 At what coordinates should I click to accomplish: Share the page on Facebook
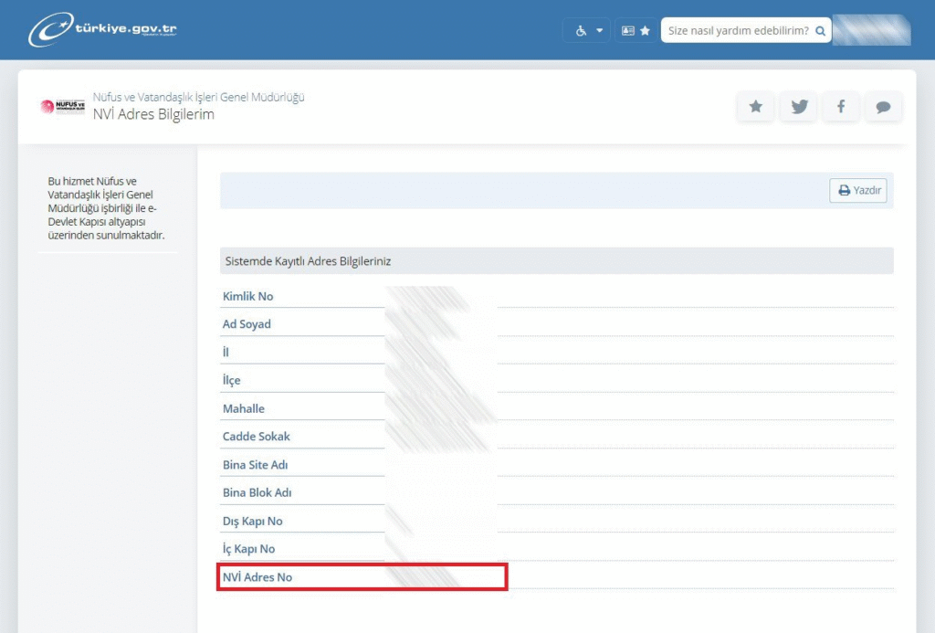tap(841, 107)
